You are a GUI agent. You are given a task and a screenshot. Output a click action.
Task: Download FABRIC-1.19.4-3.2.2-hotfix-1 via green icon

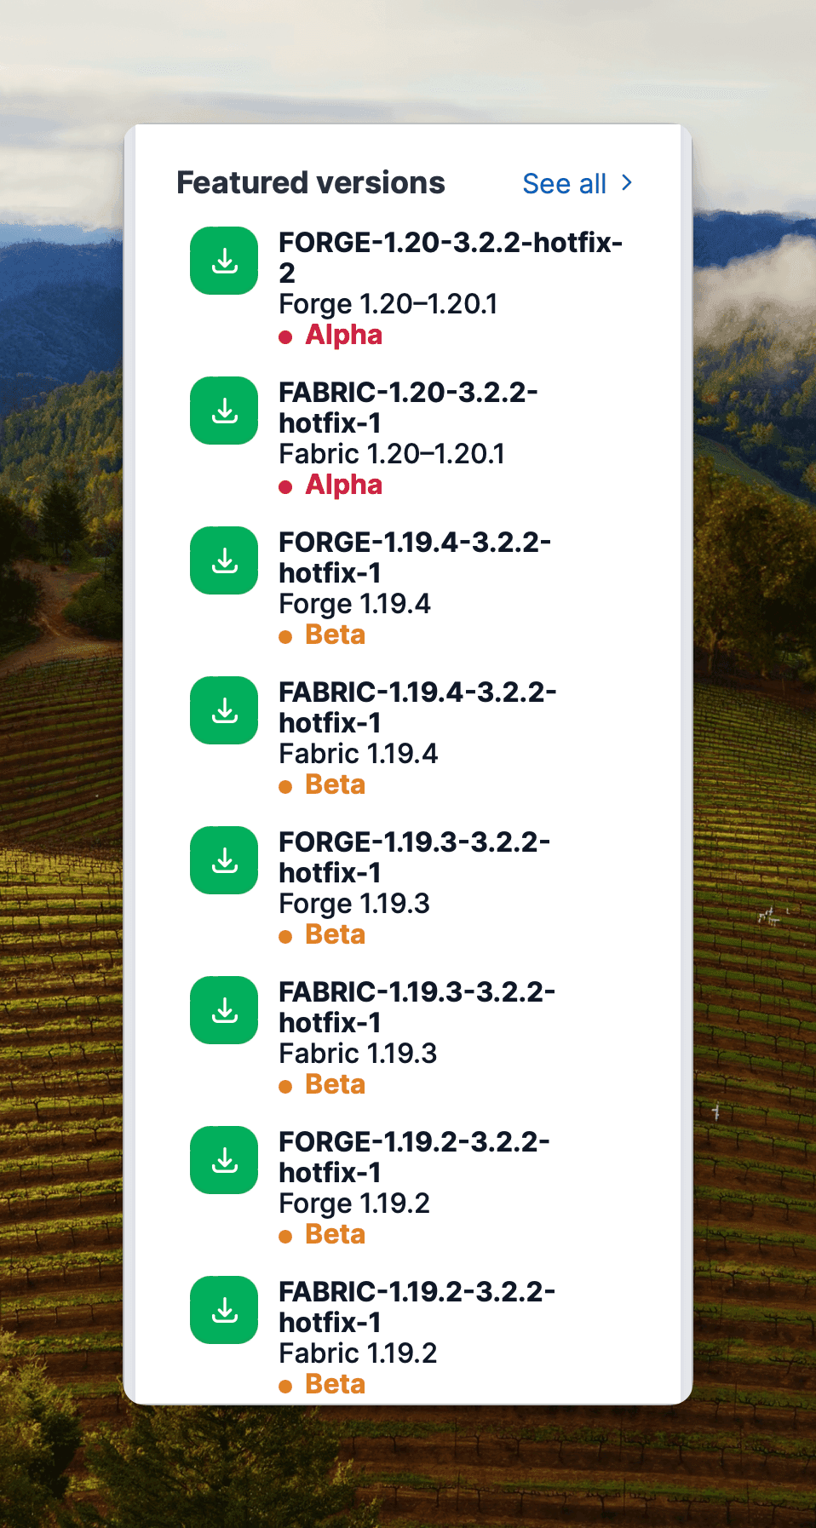(224, 710)
